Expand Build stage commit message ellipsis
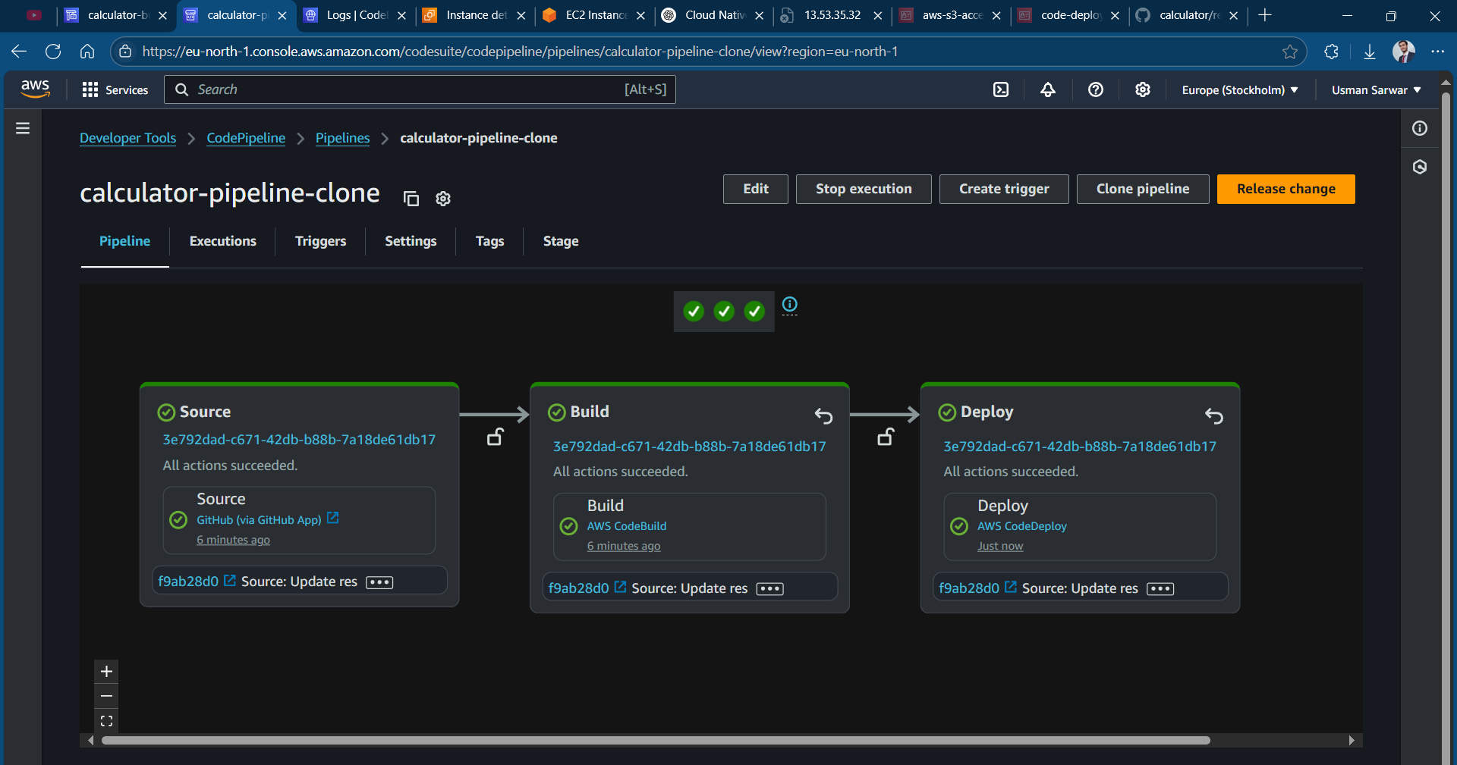 (x=769, y=589)
